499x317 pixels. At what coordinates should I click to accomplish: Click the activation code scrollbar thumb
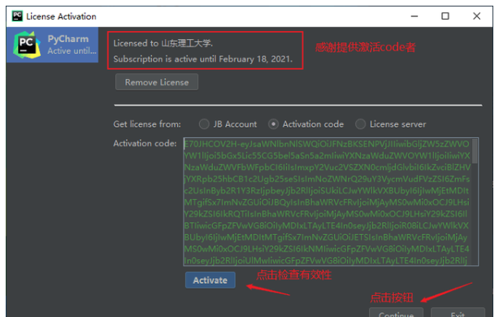point(475,151)
